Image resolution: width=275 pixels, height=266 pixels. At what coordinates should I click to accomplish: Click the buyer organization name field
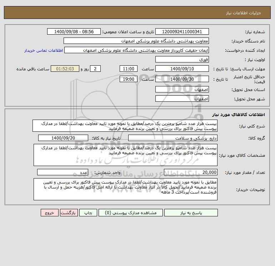point(136,41)
